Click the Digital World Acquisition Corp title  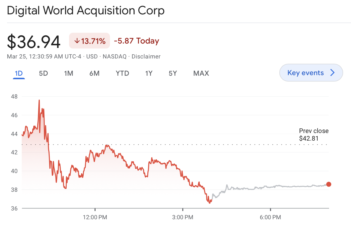point(86,11)
